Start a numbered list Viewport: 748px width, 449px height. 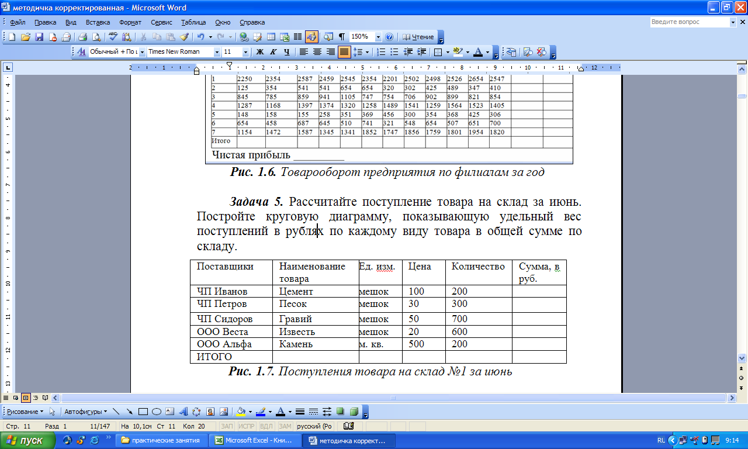[381, 51]
